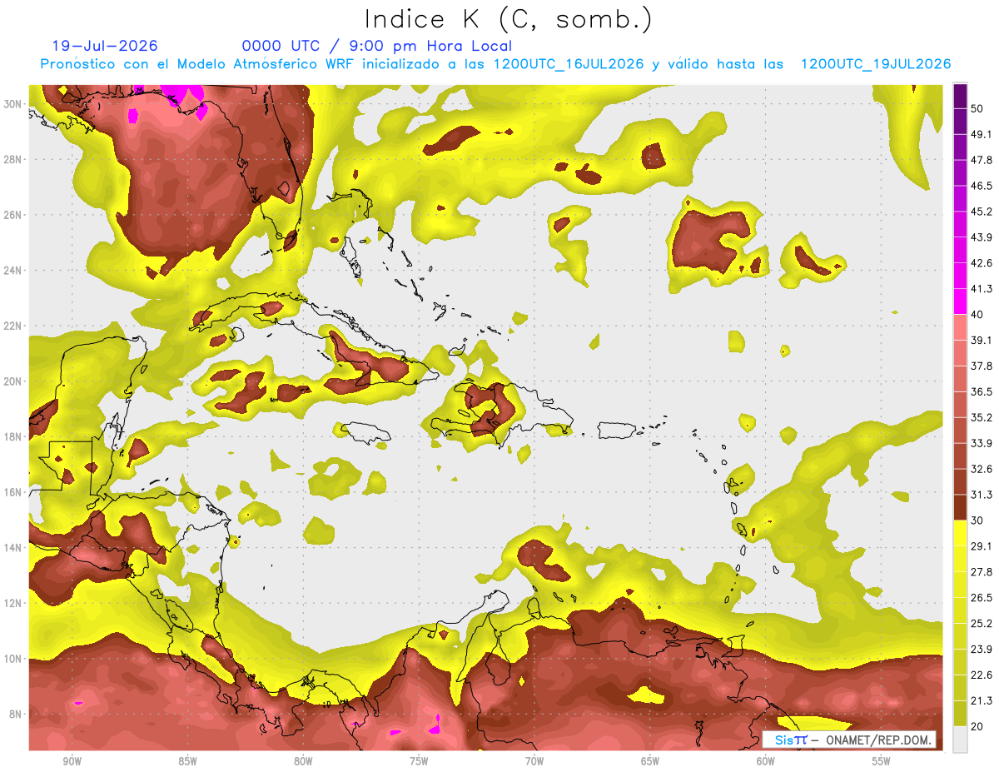Click the color bar value "36.5"

point(982,391)
